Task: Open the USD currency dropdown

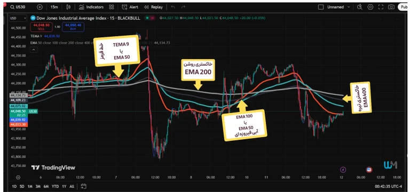Action: [18, 18]
